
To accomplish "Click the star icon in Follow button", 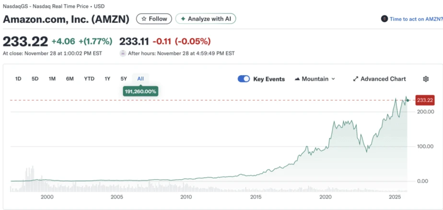I will (x=143, y=19).
